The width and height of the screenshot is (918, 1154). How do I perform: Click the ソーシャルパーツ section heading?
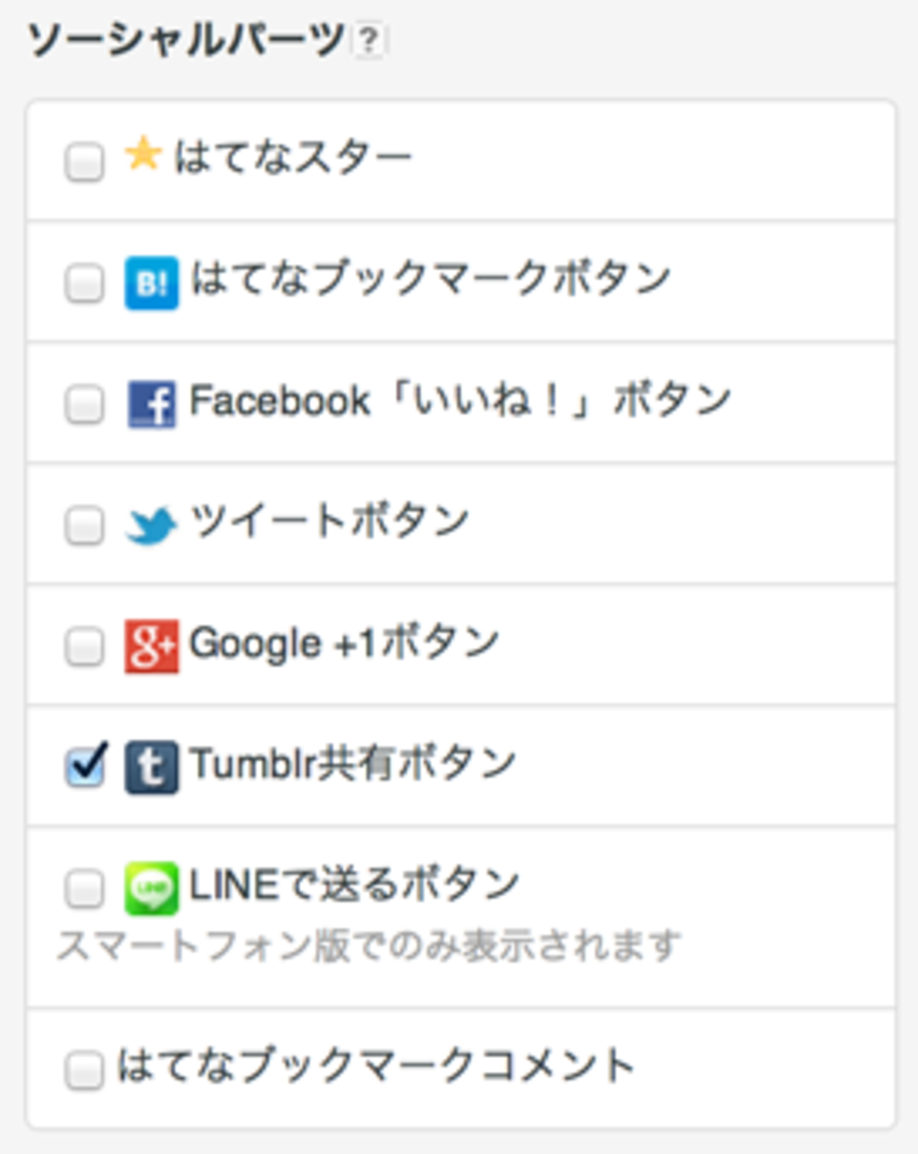[x=185, y=40]
